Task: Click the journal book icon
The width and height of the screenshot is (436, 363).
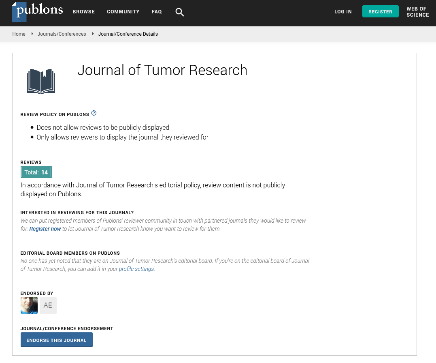Action: (41, 81)
